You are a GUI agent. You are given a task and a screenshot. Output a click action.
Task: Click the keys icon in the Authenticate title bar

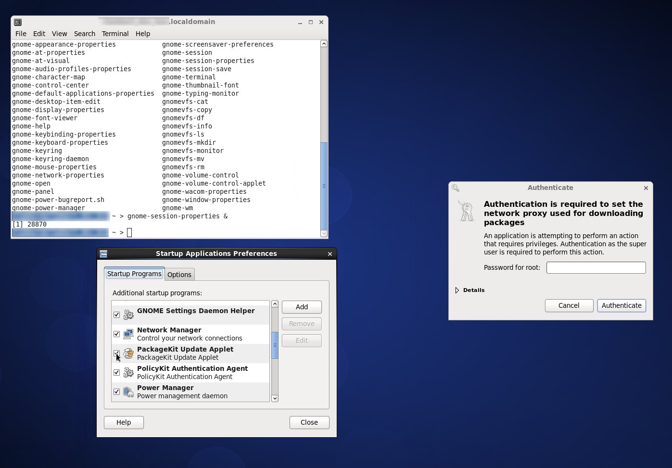coord(456,188)
